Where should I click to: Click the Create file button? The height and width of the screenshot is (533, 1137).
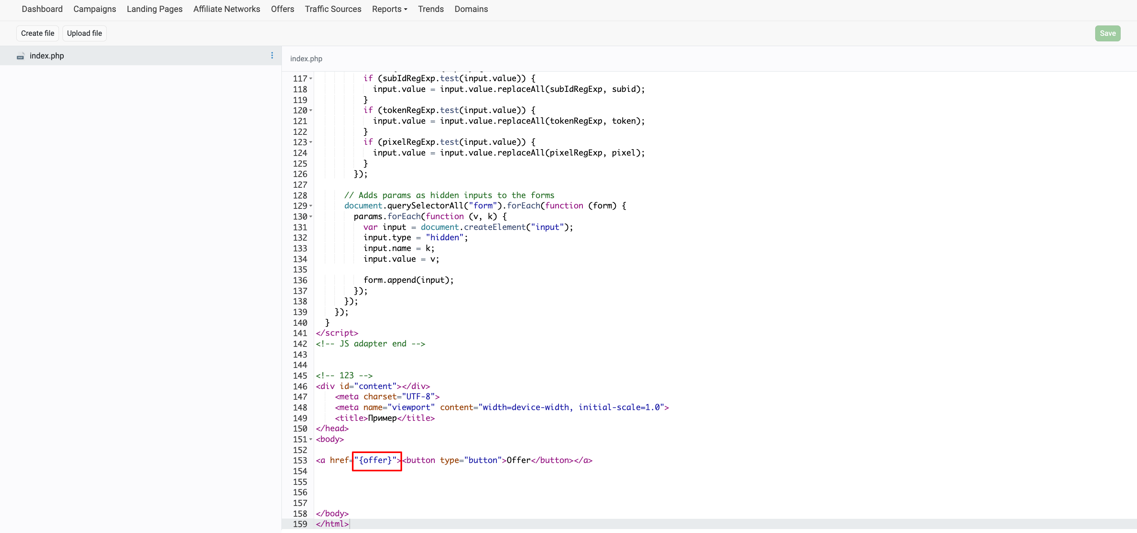tap(37, 33)
